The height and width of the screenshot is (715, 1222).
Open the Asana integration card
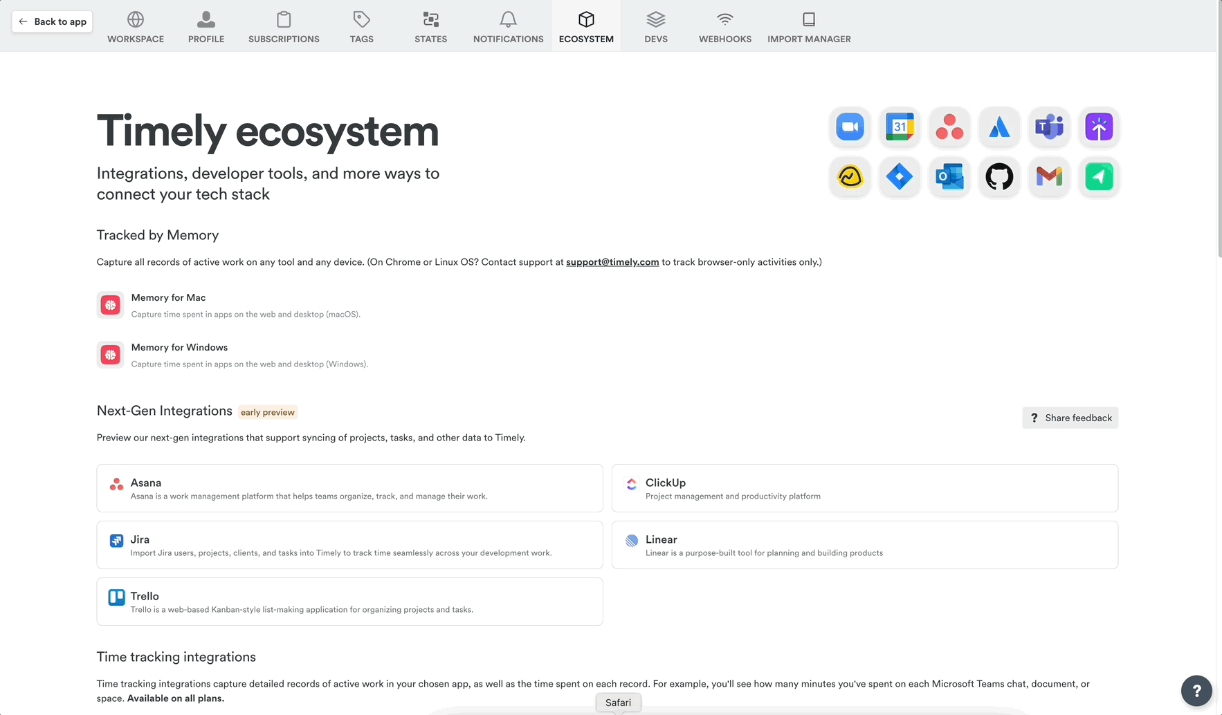coord(349,488)
